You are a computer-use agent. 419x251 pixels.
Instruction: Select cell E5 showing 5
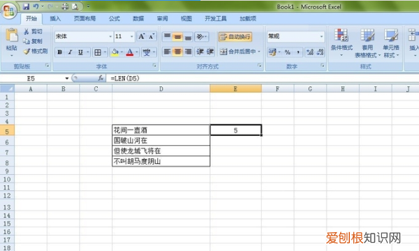point(236,130)
